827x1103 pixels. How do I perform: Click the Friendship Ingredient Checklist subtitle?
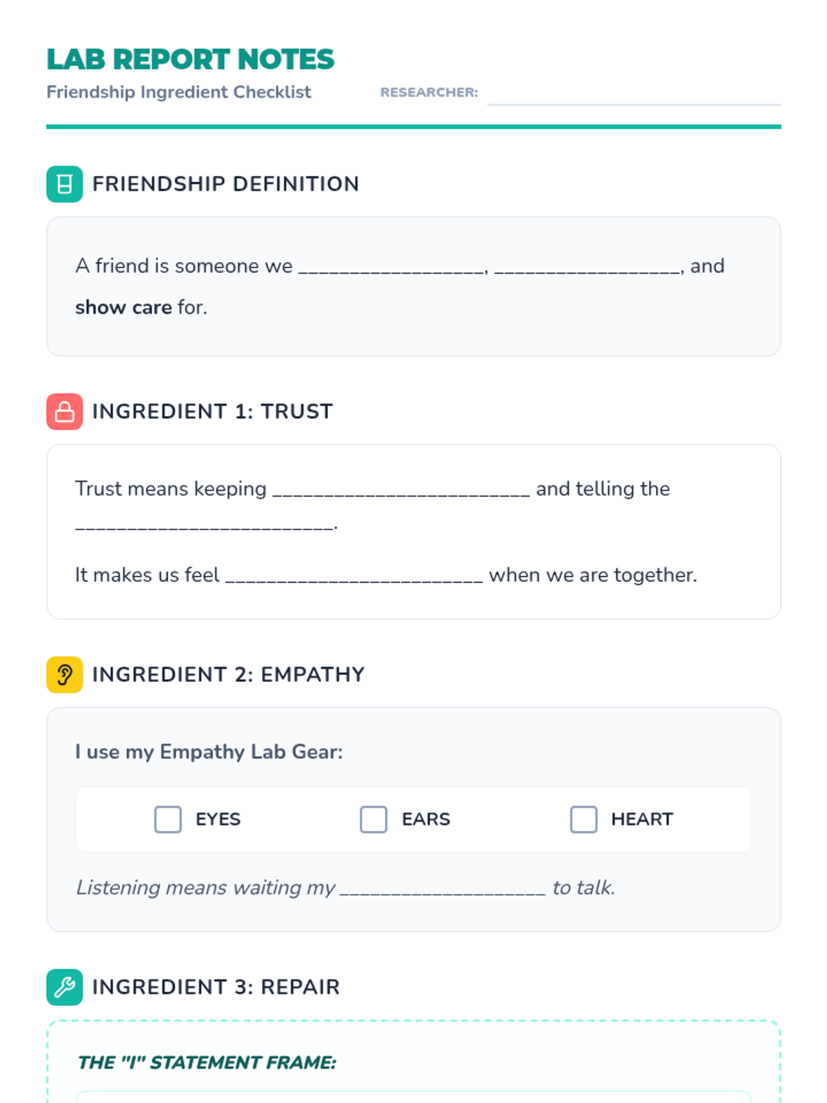pos(178,92)
